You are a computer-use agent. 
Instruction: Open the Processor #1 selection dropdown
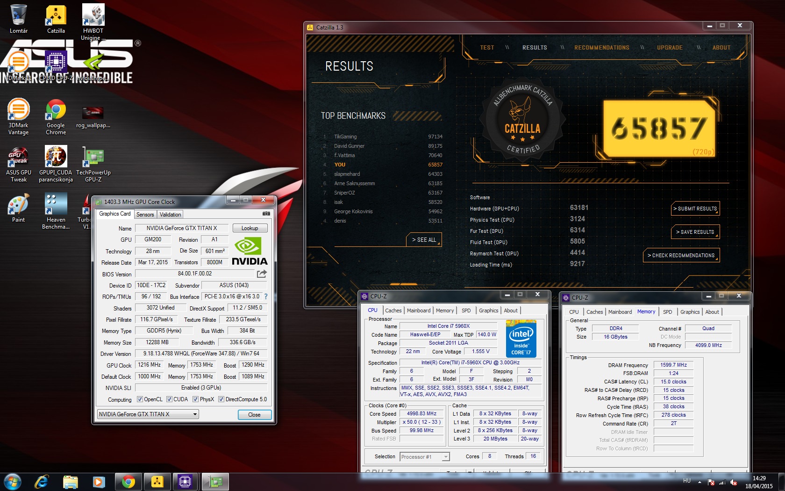click(424, 457)
